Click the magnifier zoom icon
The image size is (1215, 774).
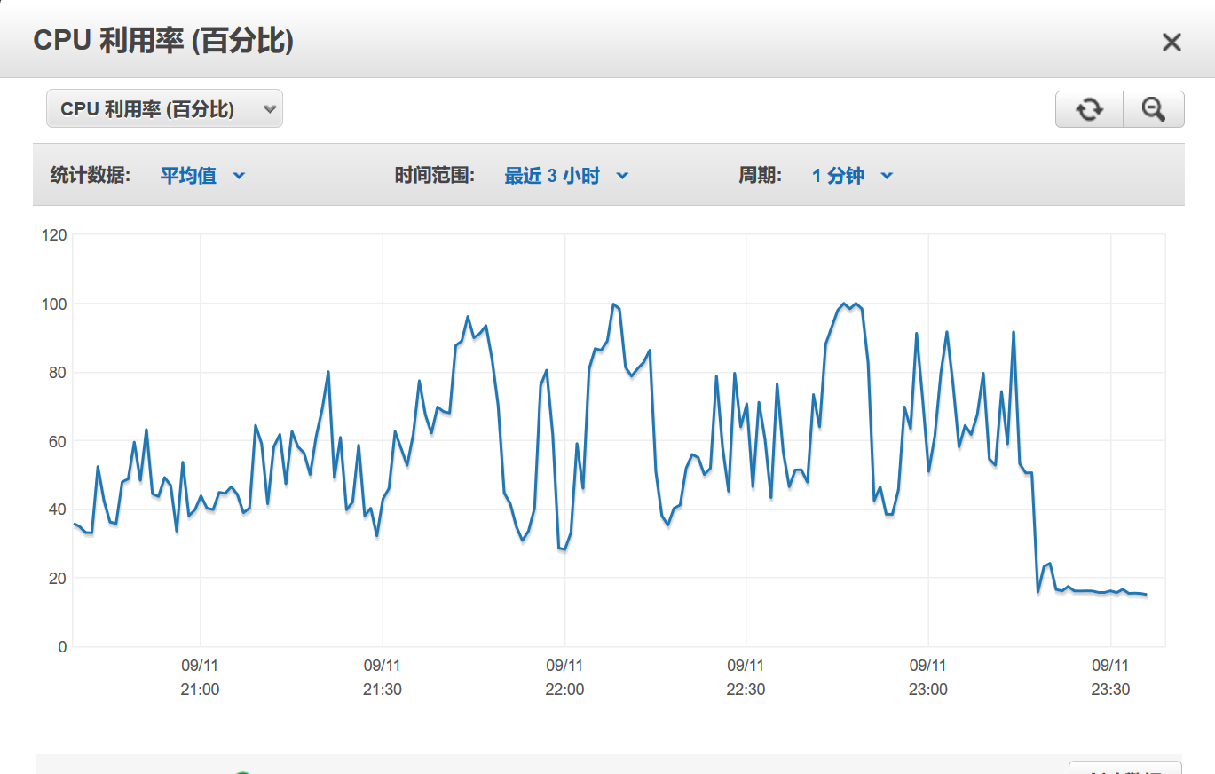tap(1153, 109)
